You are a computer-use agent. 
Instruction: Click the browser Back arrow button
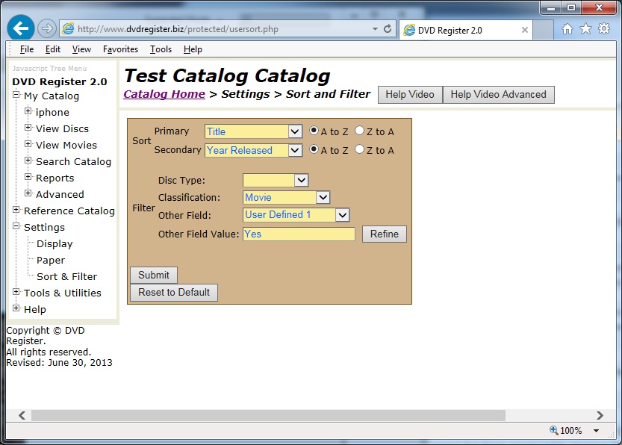21,28
